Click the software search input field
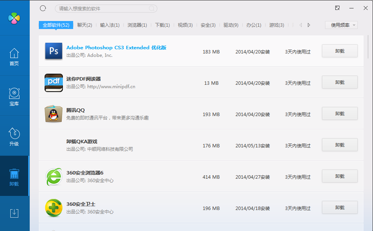This screenshot has height=231, width=373. (102, 8)
